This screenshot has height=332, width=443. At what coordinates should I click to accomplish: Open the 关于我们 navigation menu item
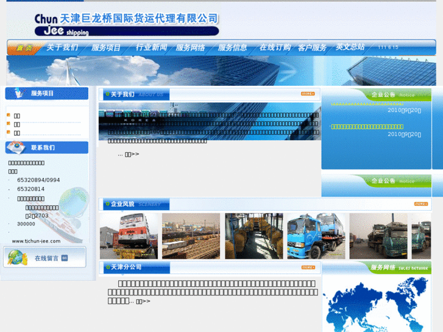[x=62, y=47]
